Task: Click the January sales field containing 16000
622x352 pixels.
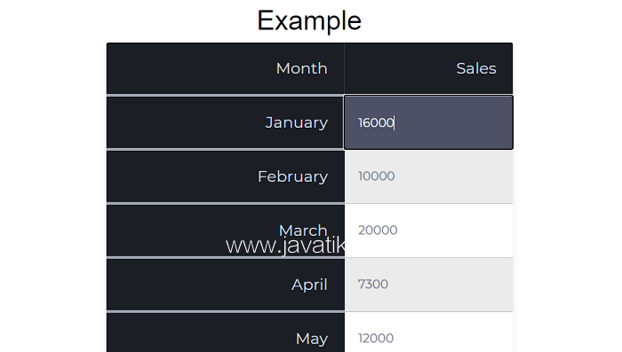Action: tap(428, 122)
